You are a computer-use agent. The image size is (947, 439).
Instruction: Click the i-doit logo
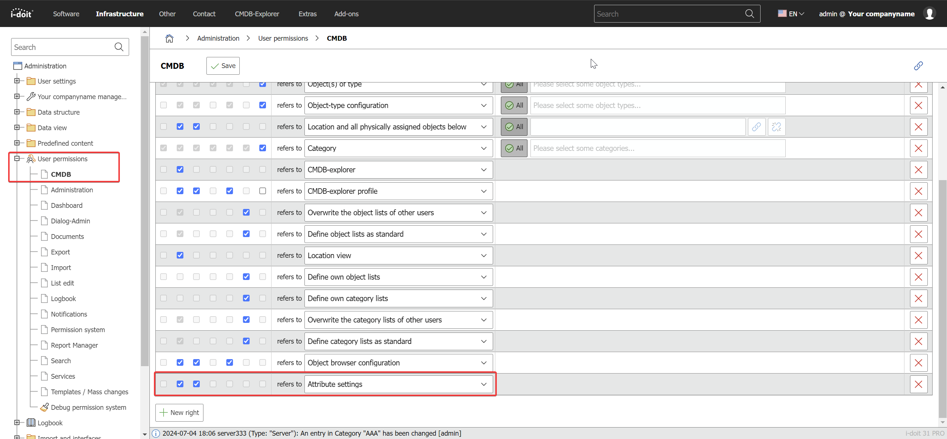(22, 14)
